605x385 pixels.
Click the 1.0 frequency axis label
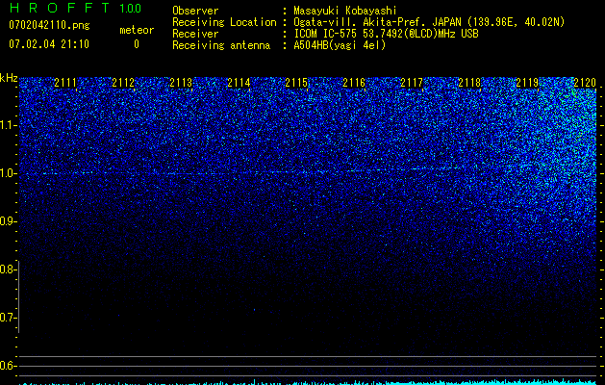coord(8,173)
